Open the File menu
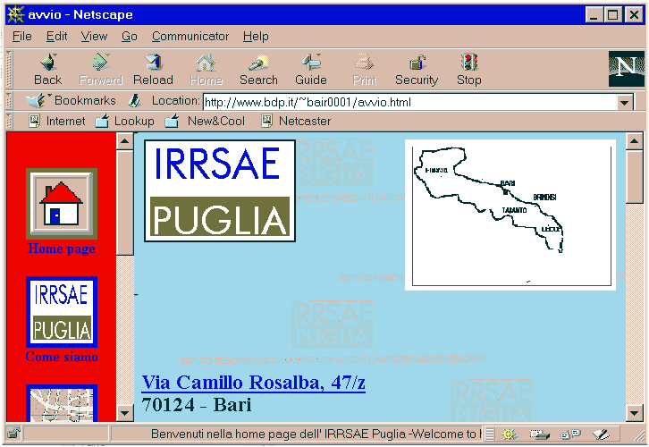649x447 pixels. [22, 37]
